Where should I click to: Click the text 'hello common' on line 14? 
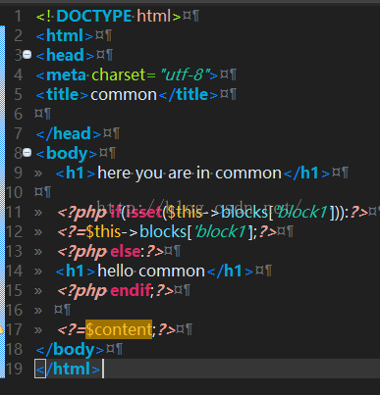tap(151, 271)
